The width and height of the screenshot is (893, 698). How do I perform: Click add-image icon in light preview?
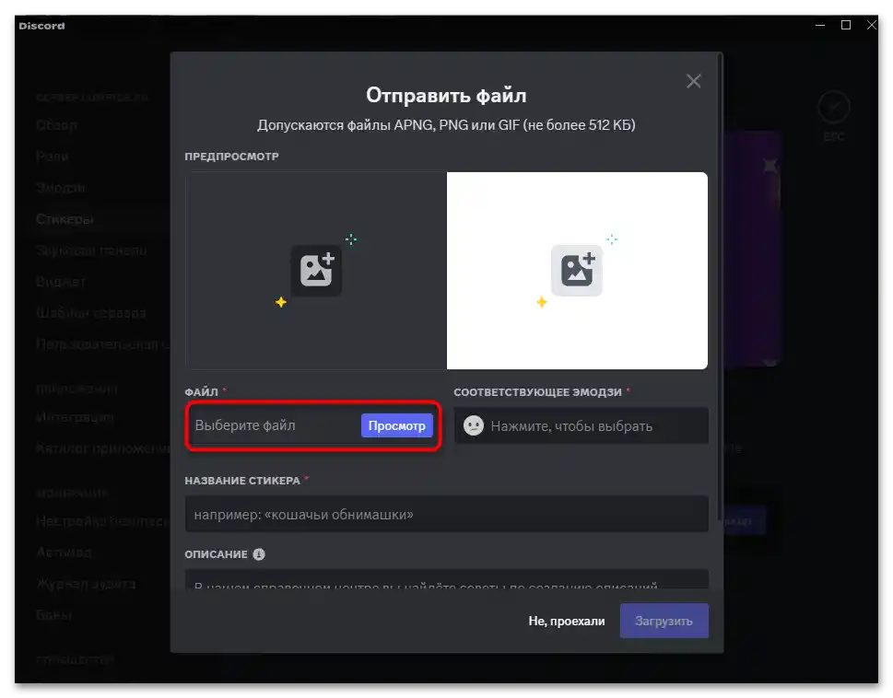tap(577, 270)
